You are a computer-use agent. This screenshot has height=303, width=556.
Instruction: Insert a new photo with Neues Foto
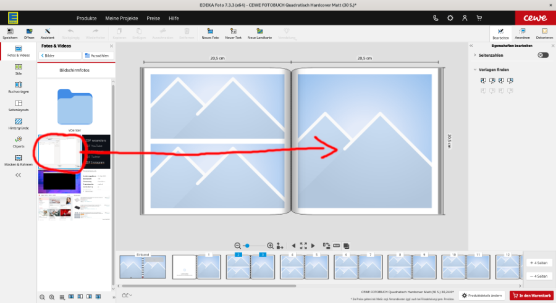[210, 33]
